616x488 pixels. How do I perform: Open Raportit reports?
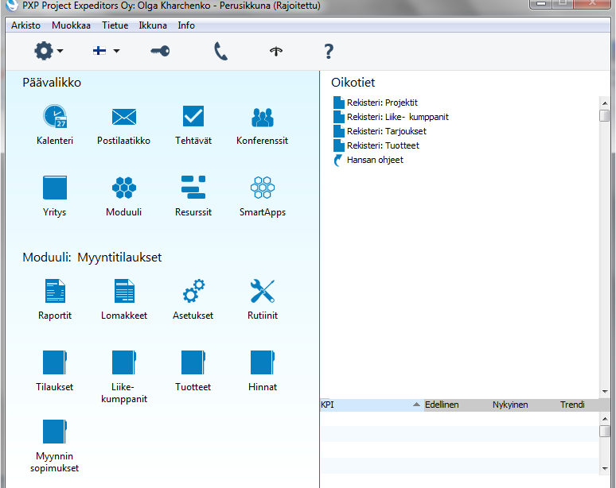(55, 291)
